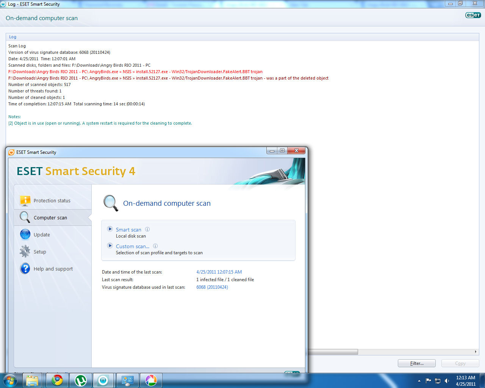Open Windows Explorer from taskbar
485x388 pixels.
click(32, 380)
